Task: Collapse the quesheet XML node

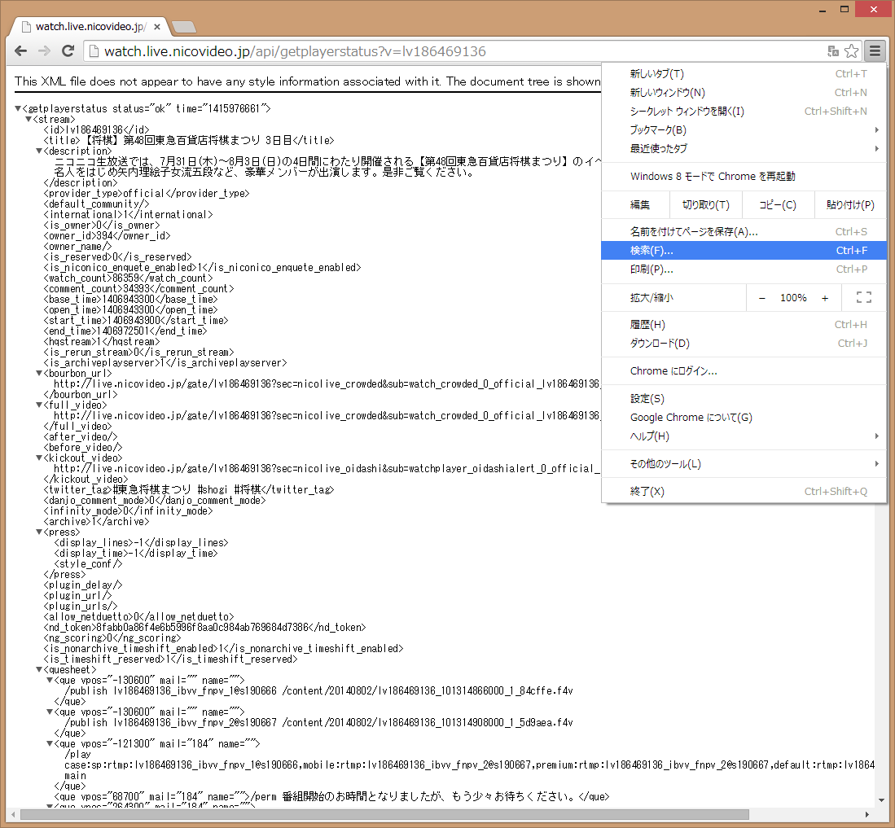Action: pos(39,670)
